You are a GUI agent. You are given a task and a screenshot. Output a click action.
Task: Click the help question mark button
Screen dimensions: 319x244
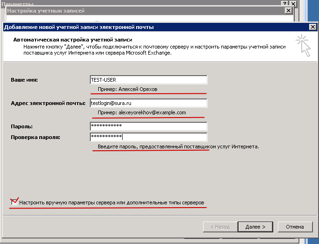(284, 3)
